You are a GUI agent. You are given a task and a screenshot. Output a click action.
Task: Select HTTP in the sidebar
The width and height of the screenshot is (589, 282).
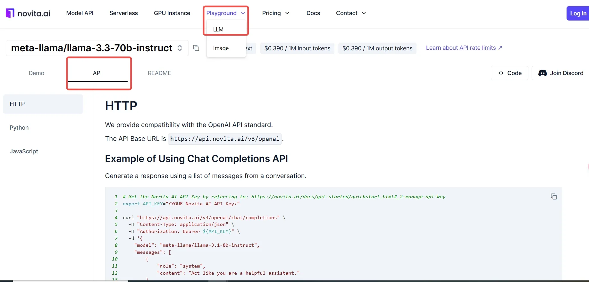43,104
